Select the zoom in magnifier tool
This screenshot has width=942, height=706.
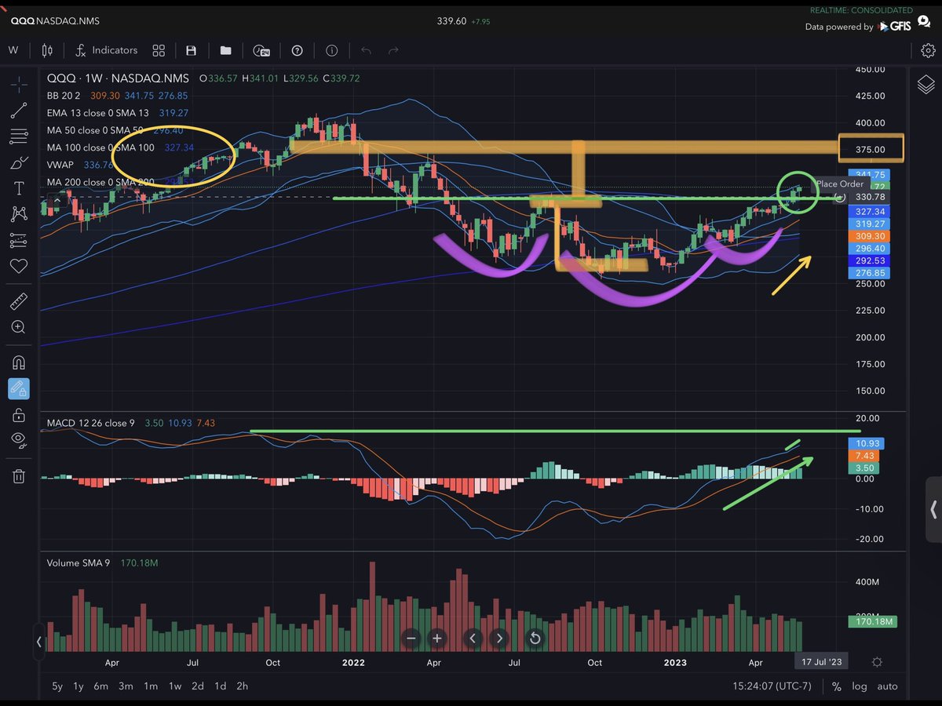pos(20,327)
